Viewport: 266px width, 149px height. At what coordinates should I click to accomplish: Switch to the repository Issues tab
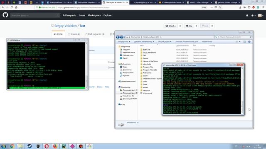click(x=74, y=34)
